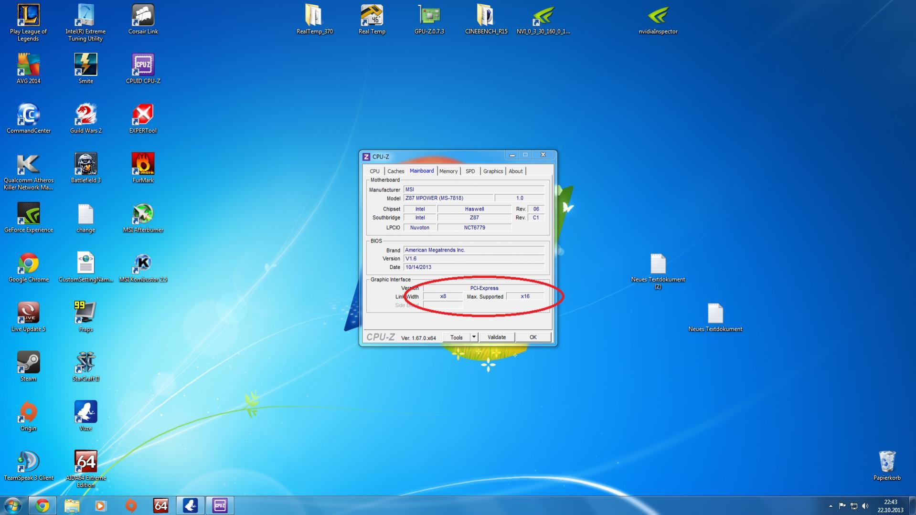The height and width of the screenshot is (515, 916).
Task: Click the Link Width x8 field
Action: pyautogui.click(x=443, y=296)
